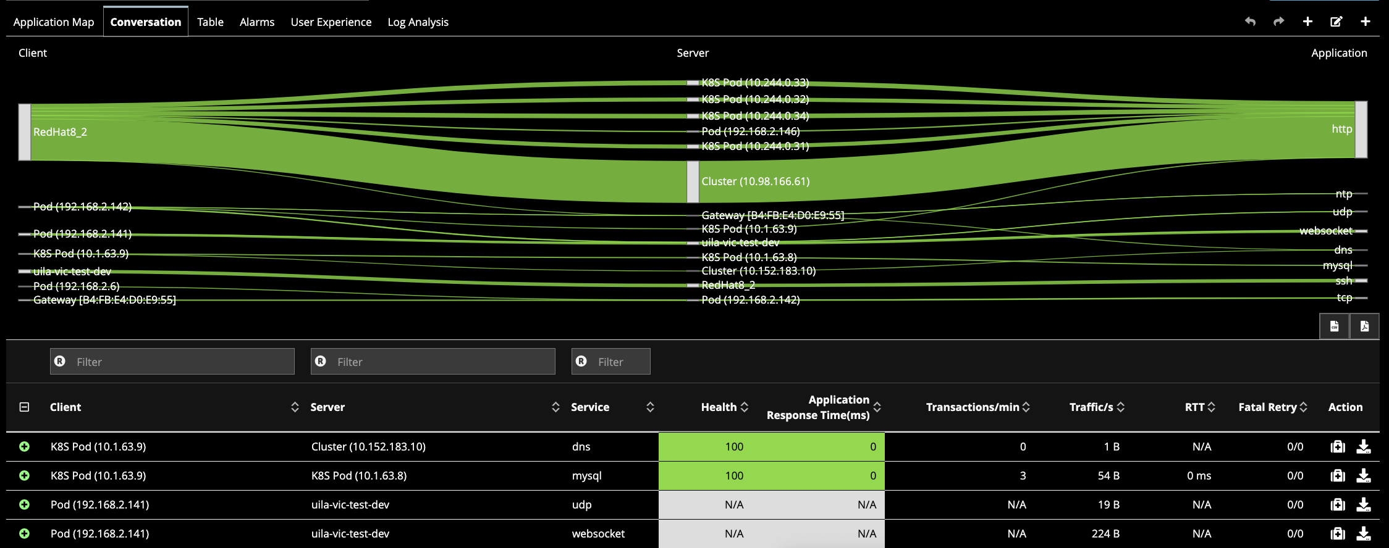This screenshot has width=1389, height=548.
Task: Toggle regex mode on Client filter
Action: (x=60, y=362)
